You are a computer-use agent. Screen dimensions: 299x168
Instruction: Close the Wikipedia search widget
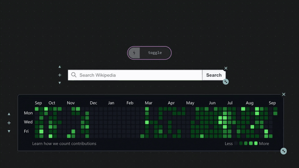(x=226, y=68)
